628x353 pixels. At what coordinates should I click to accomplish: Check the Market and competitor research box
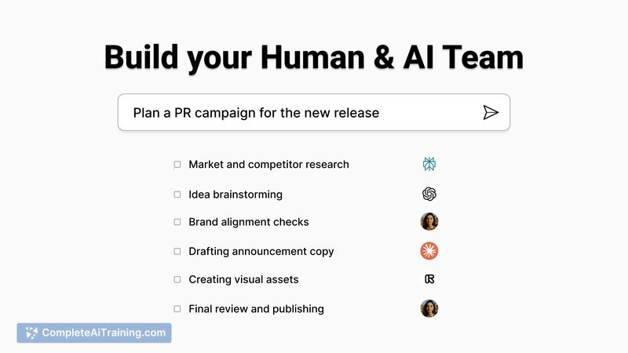click(177, 165)
